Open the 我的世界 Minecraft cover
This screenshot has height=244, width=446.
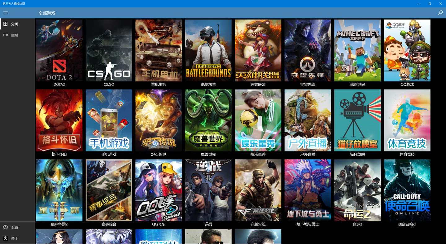coord(357,50)
